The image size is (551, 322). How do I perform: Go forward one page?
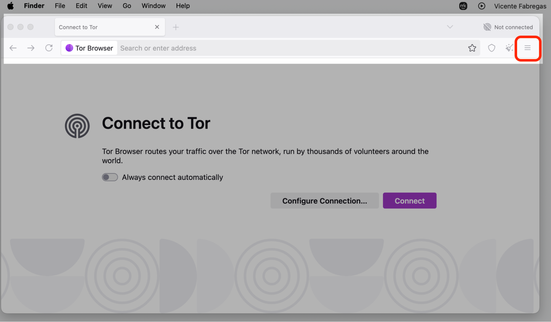tap(31, 48)
